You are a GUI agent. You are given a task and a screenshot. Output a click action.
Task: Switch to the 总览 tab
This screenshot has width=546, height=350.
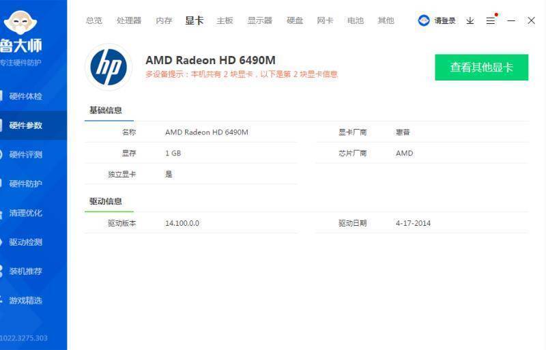coord(94,20)
